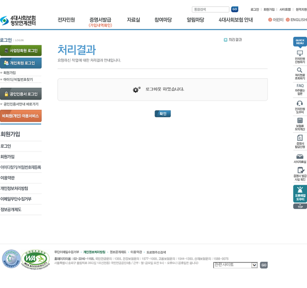This screenshot has width=307, height=288.
Task: Click the top-right 로그인 utility link
Action: coord(255,10)
